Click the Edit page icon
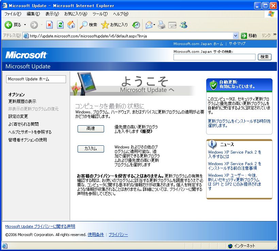 (172, 25)
